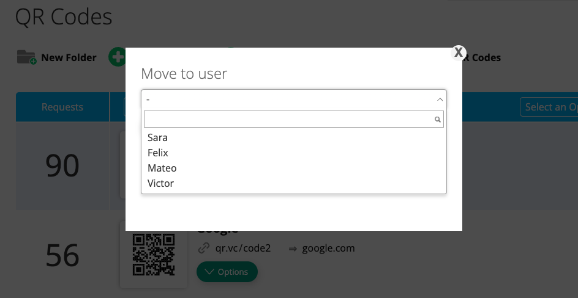Click the New Folder icon
Viewport: 578px width, 298px height.
click(x=26, y=57)
